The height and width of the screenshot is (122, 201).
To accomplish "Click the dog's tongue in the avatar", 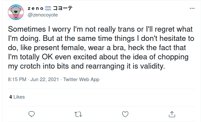I will coord(16,16).
